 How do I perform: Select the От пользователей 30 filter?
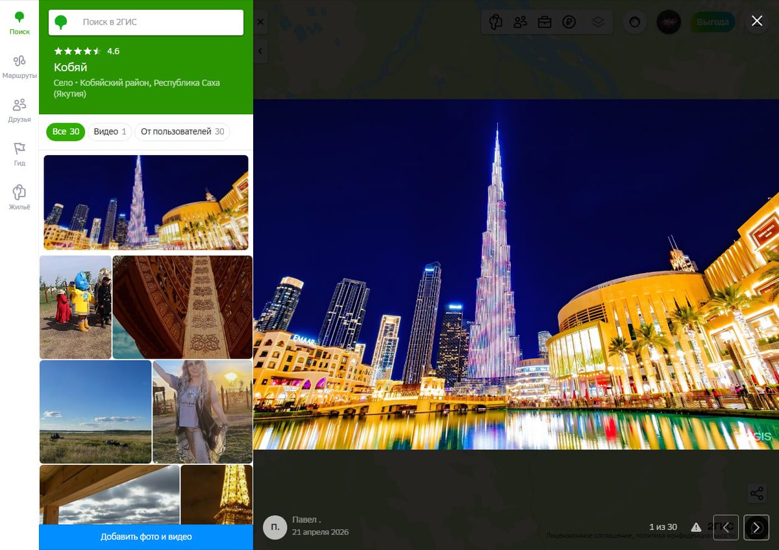(182, 132)
